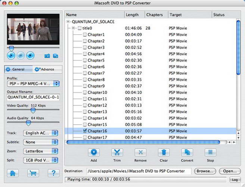This screenshot has height=187, width=245.
Task: Click the video preview thumbnail
Action: 33,29
